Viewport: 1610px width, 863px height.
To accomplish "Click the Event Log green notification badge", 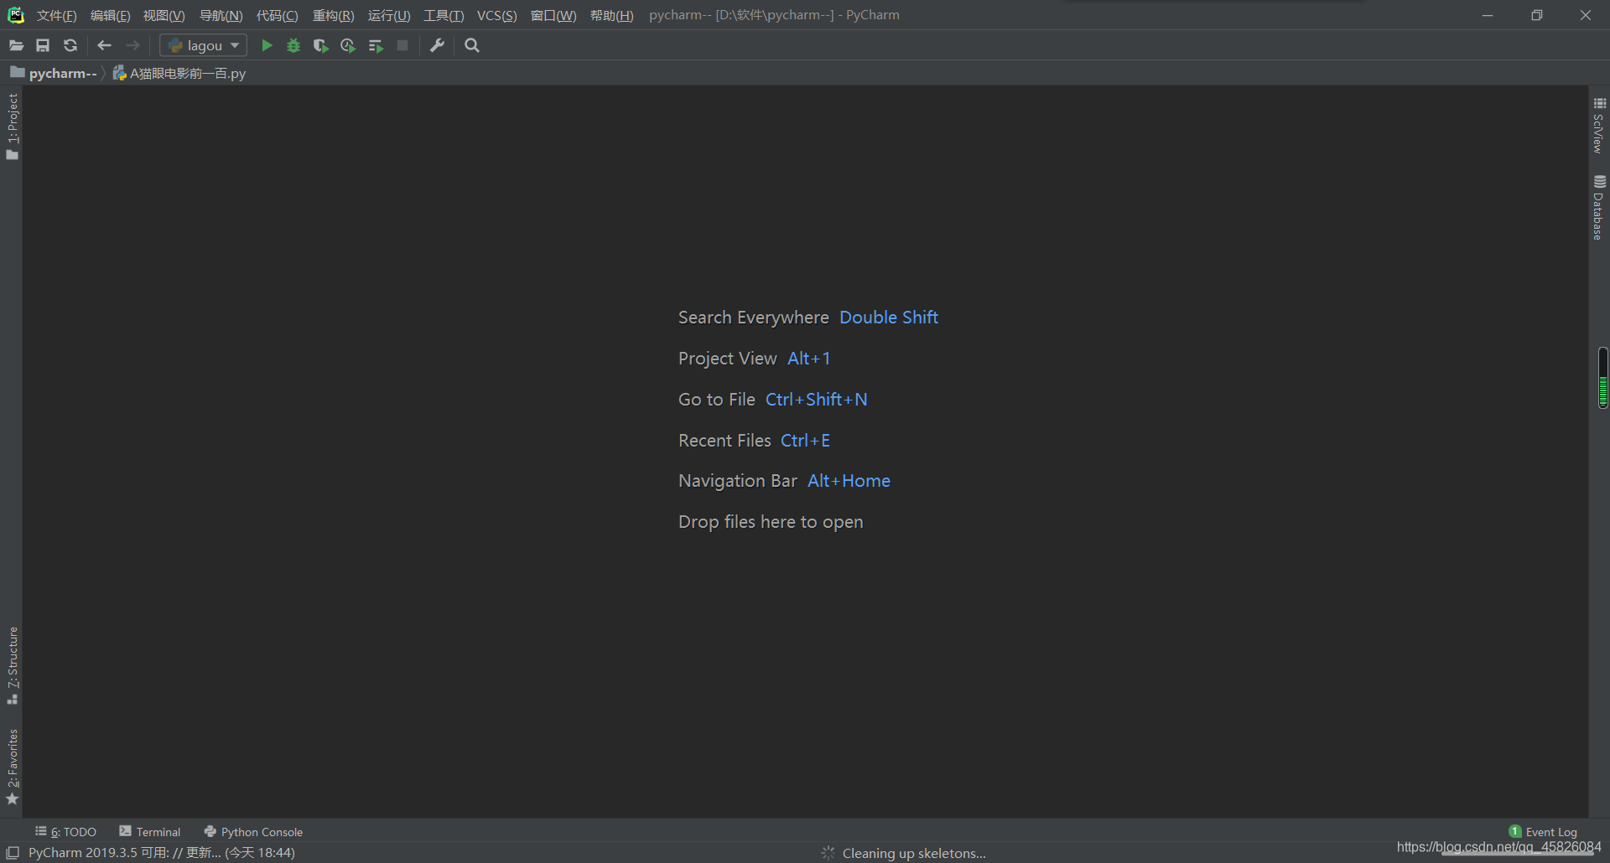I will [x=1515, y=831].
